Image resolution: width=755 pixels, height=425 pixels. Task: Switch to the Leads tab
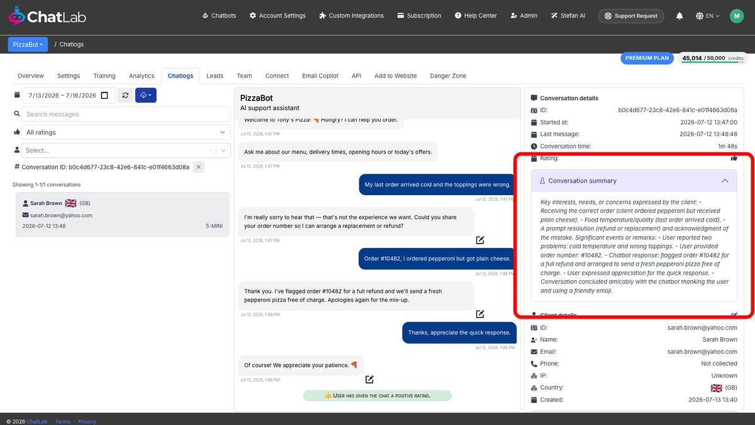tap(215, 76)
